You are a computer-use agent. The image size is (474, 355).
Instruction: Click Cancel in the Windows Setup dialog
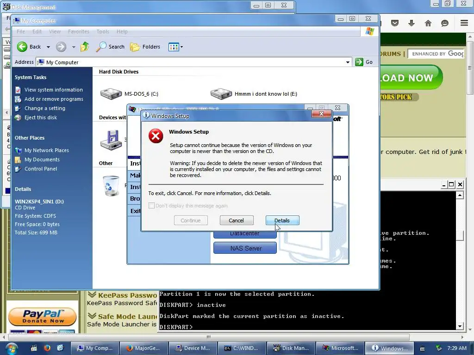(237, 220)
